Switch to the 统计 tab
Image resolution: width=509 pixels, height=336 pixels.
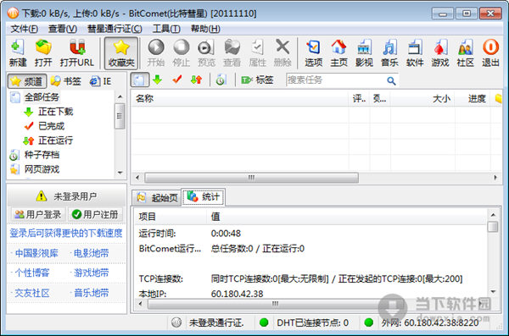coord(204,196)
